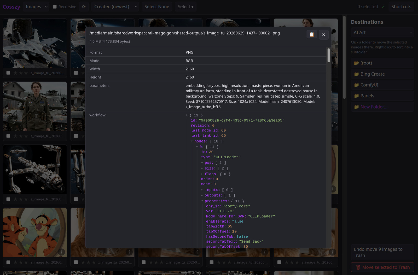Screen dimensions: 418x275
Task: Open the jet fighter thumbnail
Action: [35, 43]
